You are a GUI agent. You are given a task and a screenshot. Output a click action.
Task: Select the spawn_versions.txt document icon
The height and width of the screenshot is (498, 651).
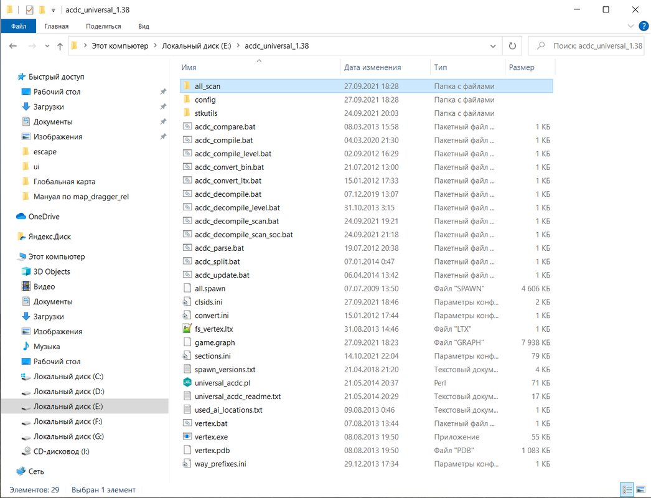[x=187, y=369]
